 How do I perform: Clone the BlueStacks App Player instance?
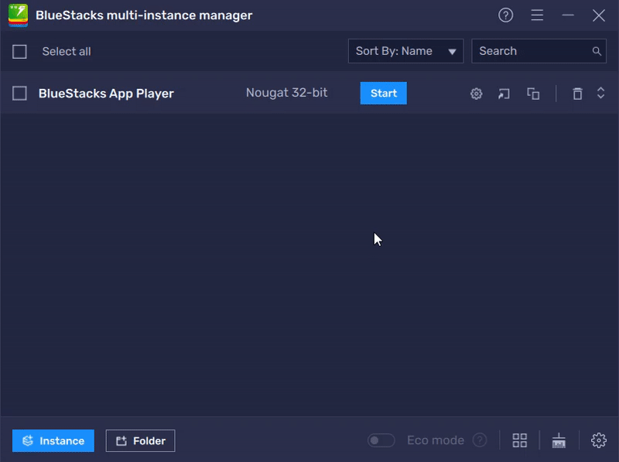coord(533,94)
